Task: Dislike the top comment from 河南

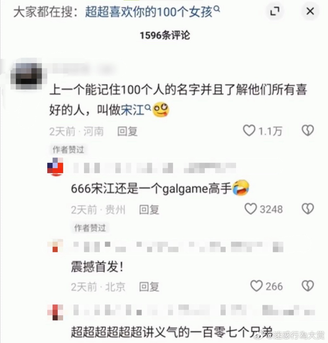Action: (308, 131)
